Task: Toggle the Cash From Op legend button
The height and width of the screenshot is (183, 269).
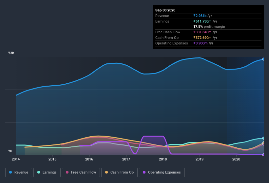Action: click(119, 173)
